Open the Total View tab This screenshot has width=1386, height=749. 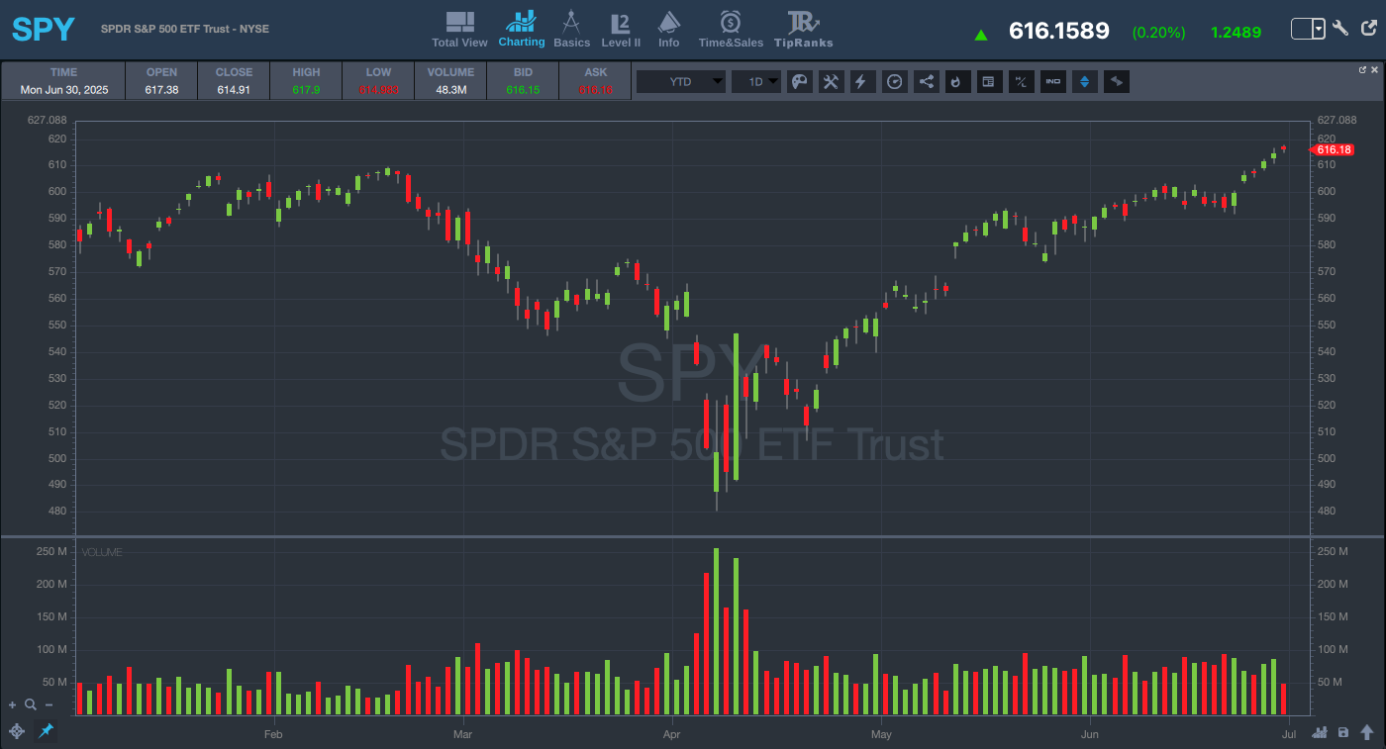[459, 30]
